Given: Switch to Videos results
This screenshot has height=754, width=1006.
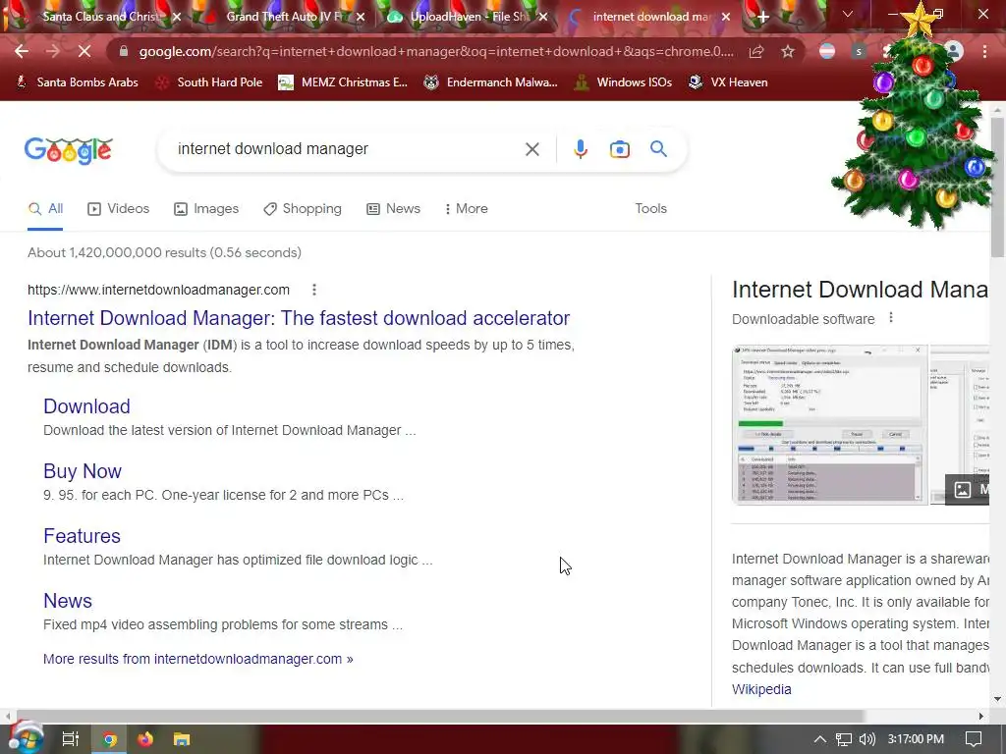Looking at the screenshot, I should tap(119, 209).
